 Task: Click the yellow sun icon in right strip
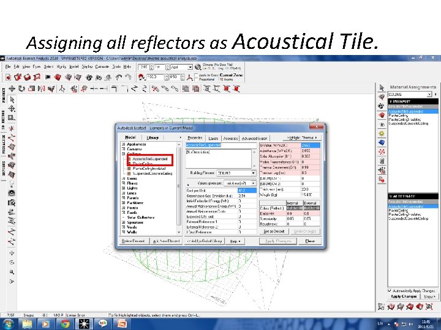click(382, 133)
